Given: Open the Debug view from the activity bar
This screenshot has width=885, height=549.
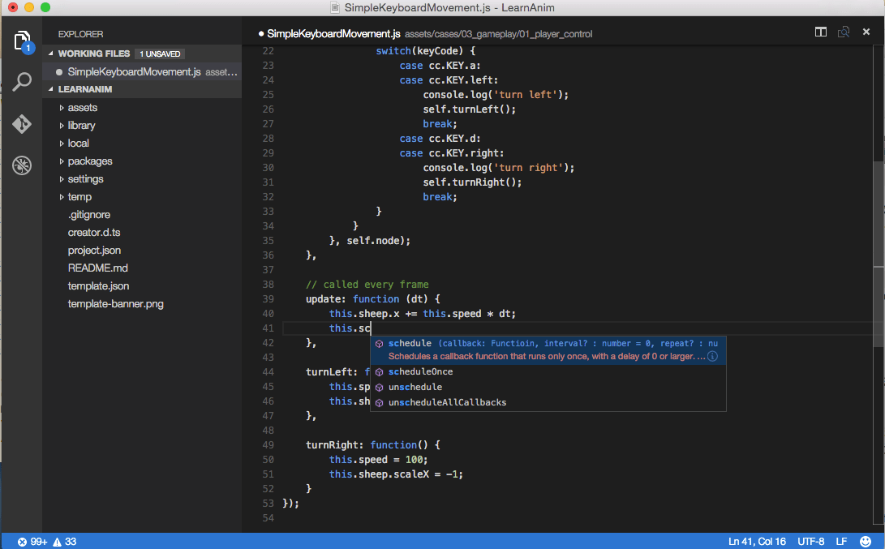Looking at the screenshot, I should point(21,165).
